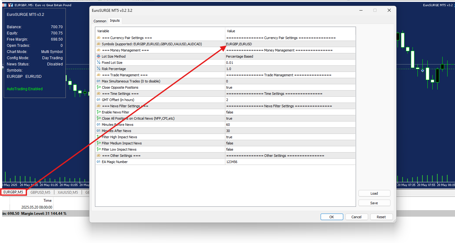The height and width of the screenshot is (243, 455).
Task: Switch to the Common tab
Action: click(100, 21)
